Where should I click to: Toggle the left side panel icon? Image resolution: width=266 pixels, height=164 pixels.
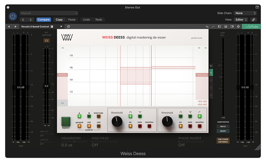219,26
